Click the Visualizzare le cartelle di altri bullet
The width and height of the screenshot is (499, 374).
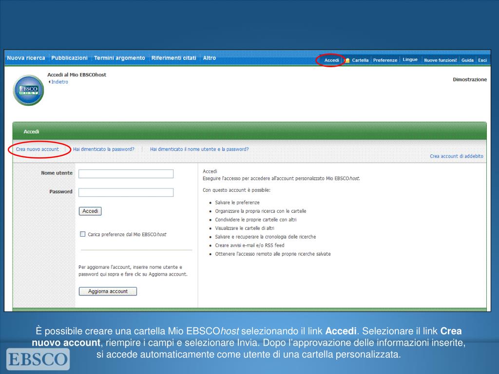point(245,228)
